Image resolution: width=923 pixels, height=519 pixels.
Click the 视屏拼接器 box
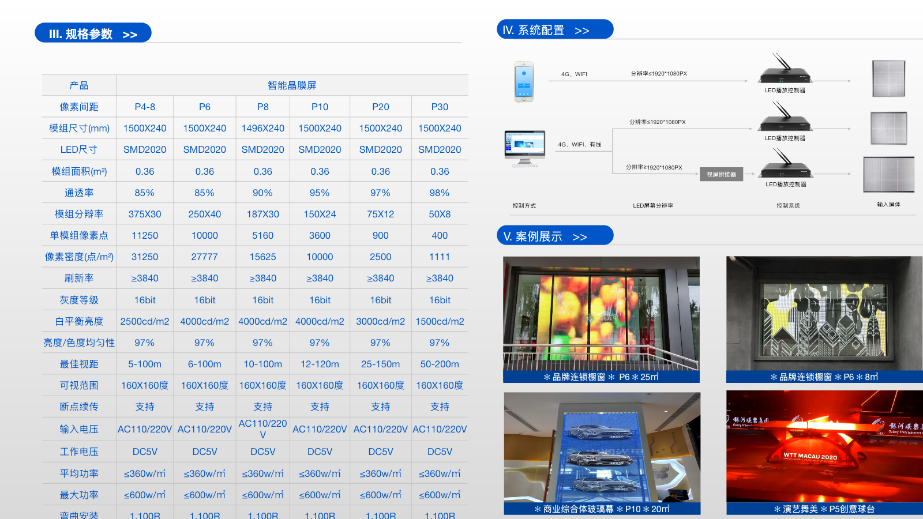721,174
